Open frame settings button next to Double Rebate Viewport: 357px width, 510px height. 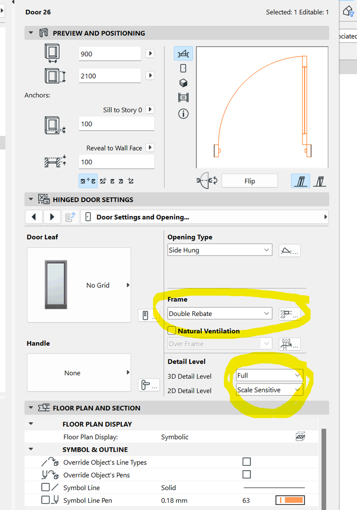coord(290,314)
